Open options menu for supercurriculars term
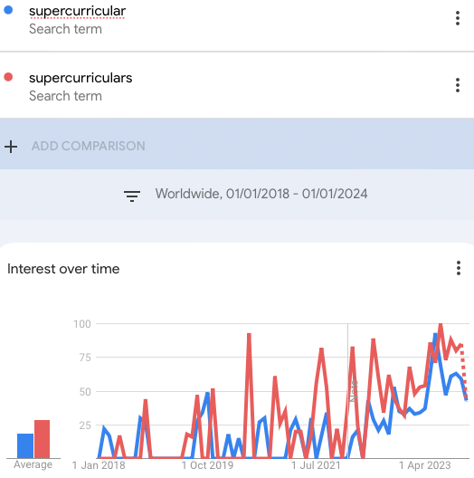474x478 pixels. pyautogui.click(x=457, y=85)
